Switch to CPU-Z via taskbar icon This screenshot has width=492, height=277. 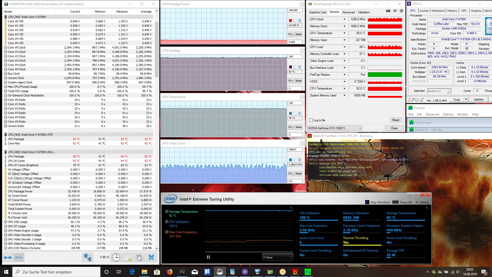pyautogui.click(x=245, y=272)
